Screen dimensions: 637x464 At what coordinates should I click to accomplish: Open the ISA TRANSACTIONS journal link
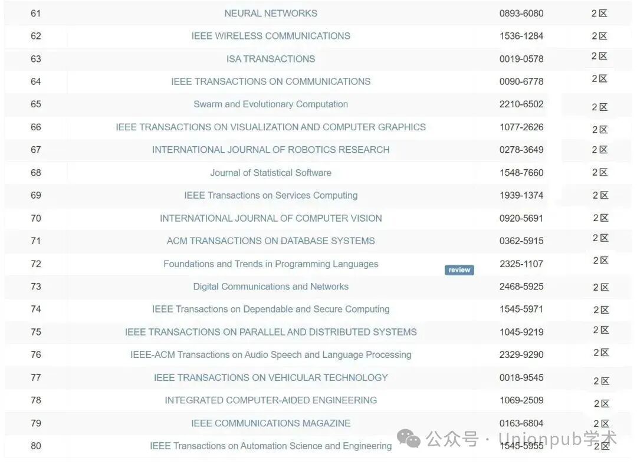271,59
